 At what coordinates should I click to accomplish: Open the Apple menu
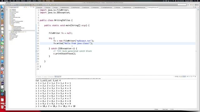[x=2, y=1]
